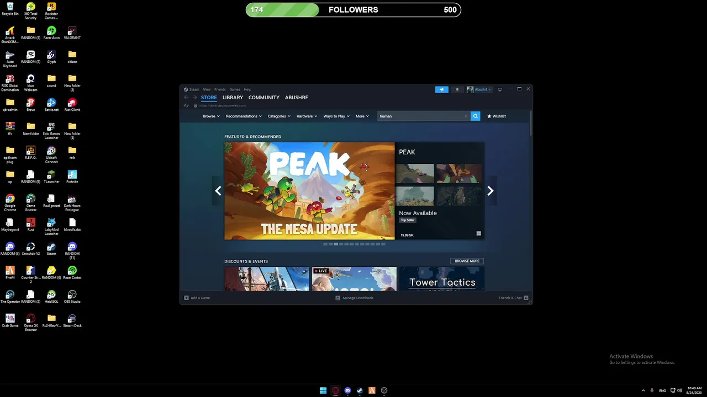Viewport: 707px width, 397px height.
Task: Select the Brave browser desktop icon
Action: (30, 105)
